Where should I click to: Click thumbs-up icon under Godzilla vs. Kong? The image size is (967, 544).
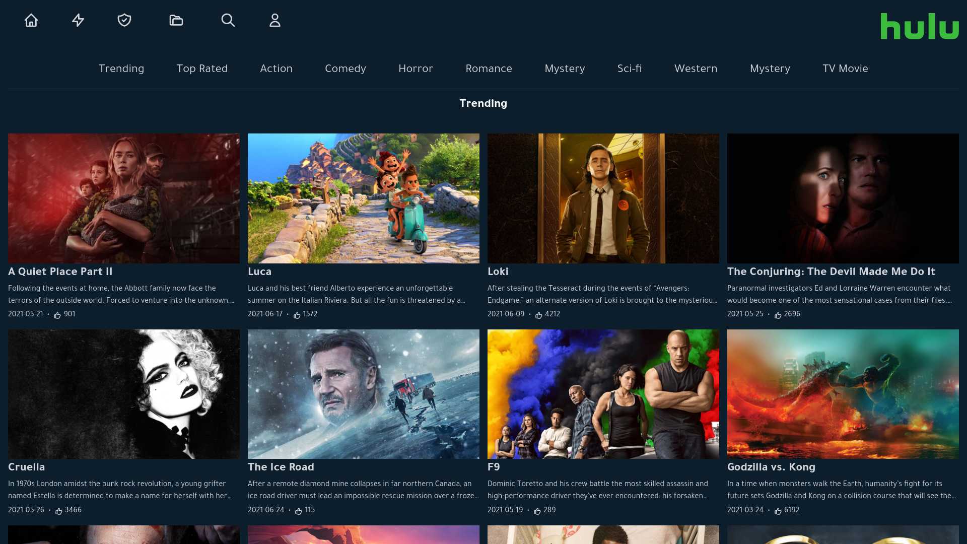[x=778, y=511]
